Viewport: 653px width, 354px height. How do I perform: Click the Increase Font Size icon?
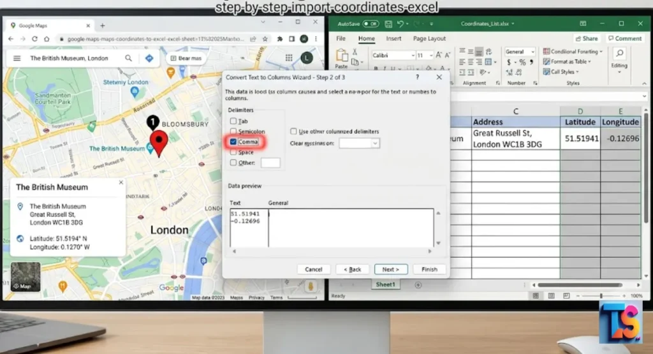pyautogui.click(x=439, y=55)
